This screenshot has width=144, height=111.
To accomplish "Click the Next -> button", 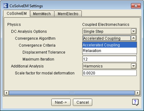I will click(61, 102).
